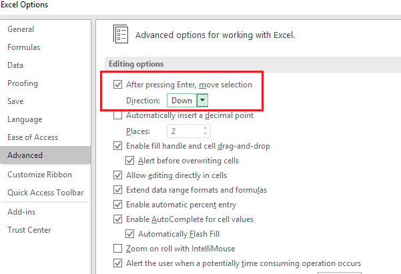Toggle 'Enable AutoComplete for cell values'
The height and width of the screenshot is (274, 401).
pyautogui.click(x=118, y=219)
